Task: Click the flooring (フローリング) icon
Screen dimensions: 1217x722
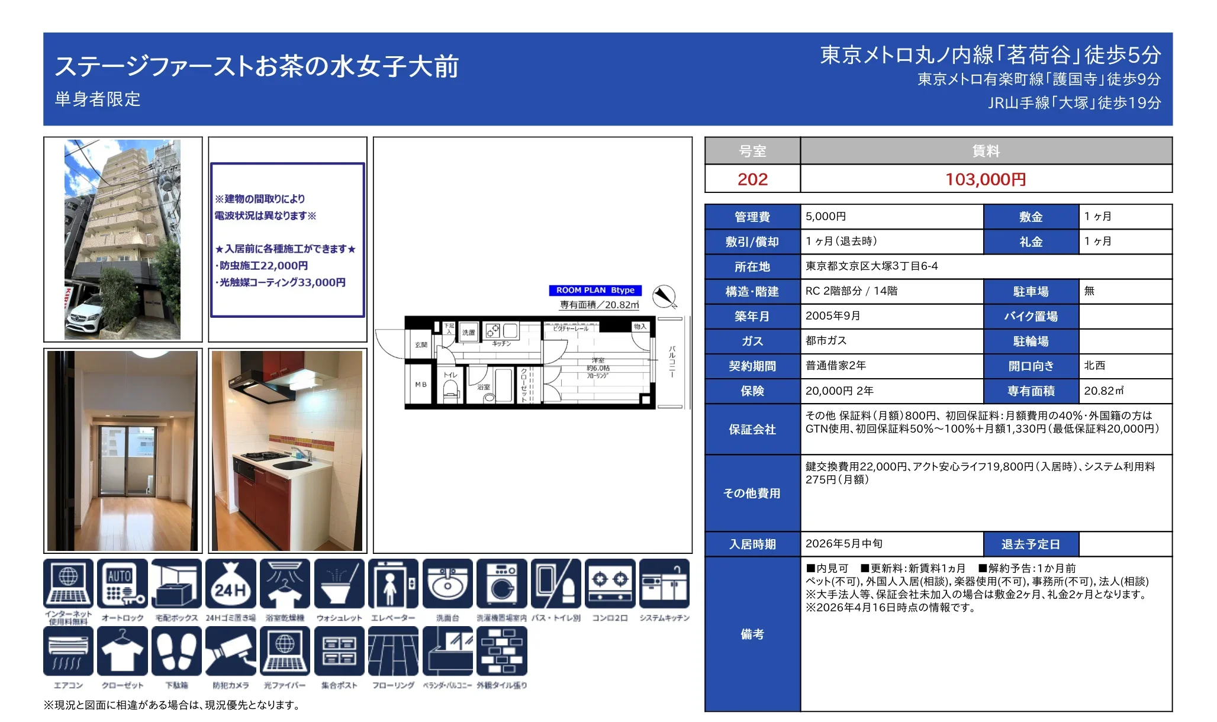Action: [393, 651]
